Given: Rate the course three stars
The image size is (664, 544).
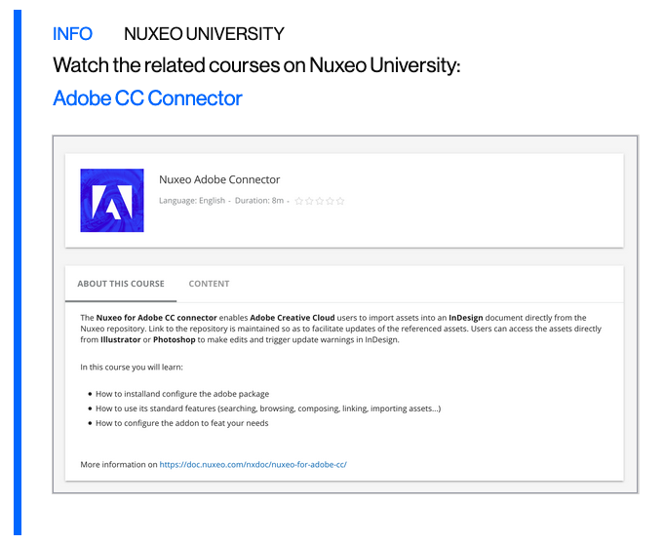Looking at the screenshot, I should pyautogui.click(x=320, y=201).
